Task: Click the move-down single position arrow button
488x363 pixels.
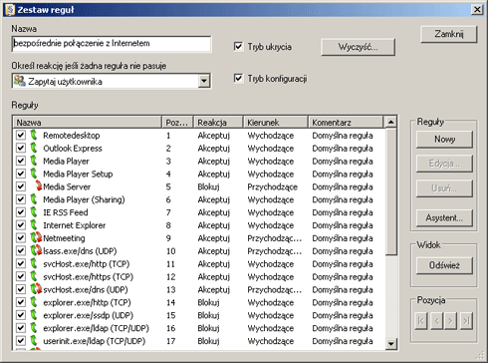Action: [451, 320]
